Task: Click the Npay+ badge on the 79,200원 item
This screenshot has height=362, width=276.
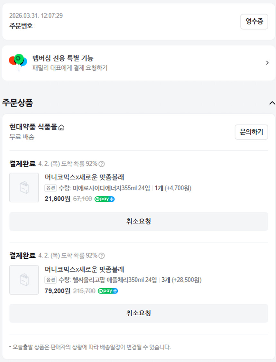Action: (x=108, y=291)
